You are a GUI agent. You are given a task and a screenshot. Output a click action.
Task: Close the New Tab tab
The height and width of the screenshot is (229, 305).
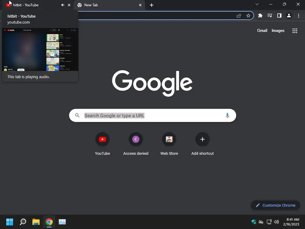(140, 5)
